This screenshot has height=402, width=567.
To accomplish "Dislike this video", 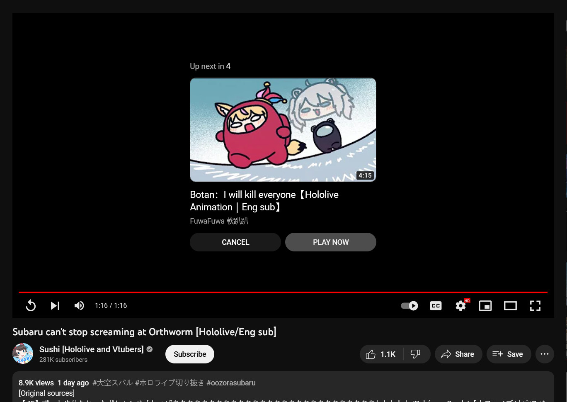I will 416,354.
